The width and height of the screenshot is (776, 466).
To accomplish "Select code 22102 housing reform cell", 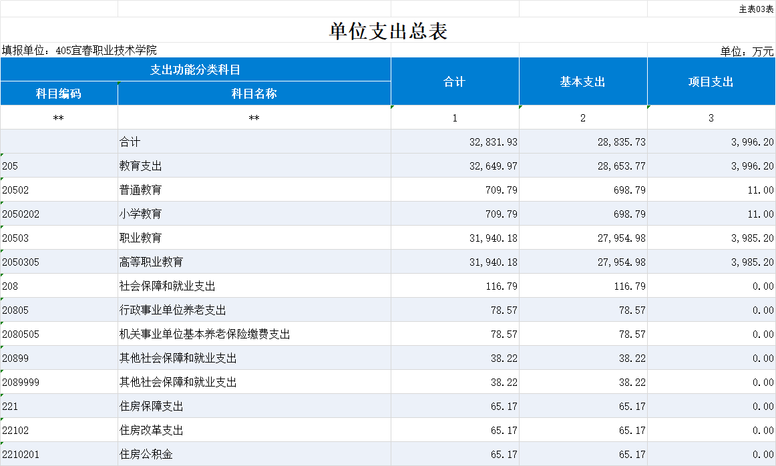I will pos(16,431).
